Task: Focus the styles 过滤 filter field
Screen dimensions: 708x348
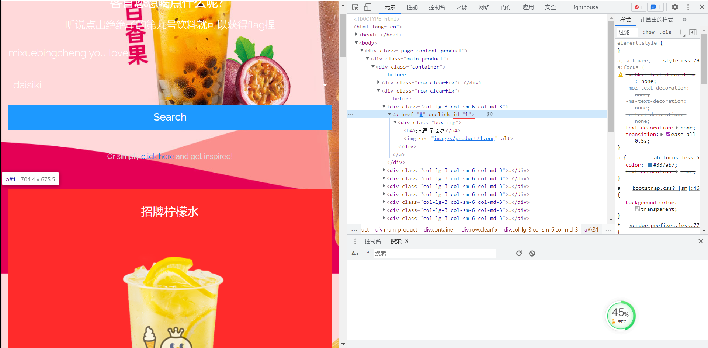Action: (627, 32)
